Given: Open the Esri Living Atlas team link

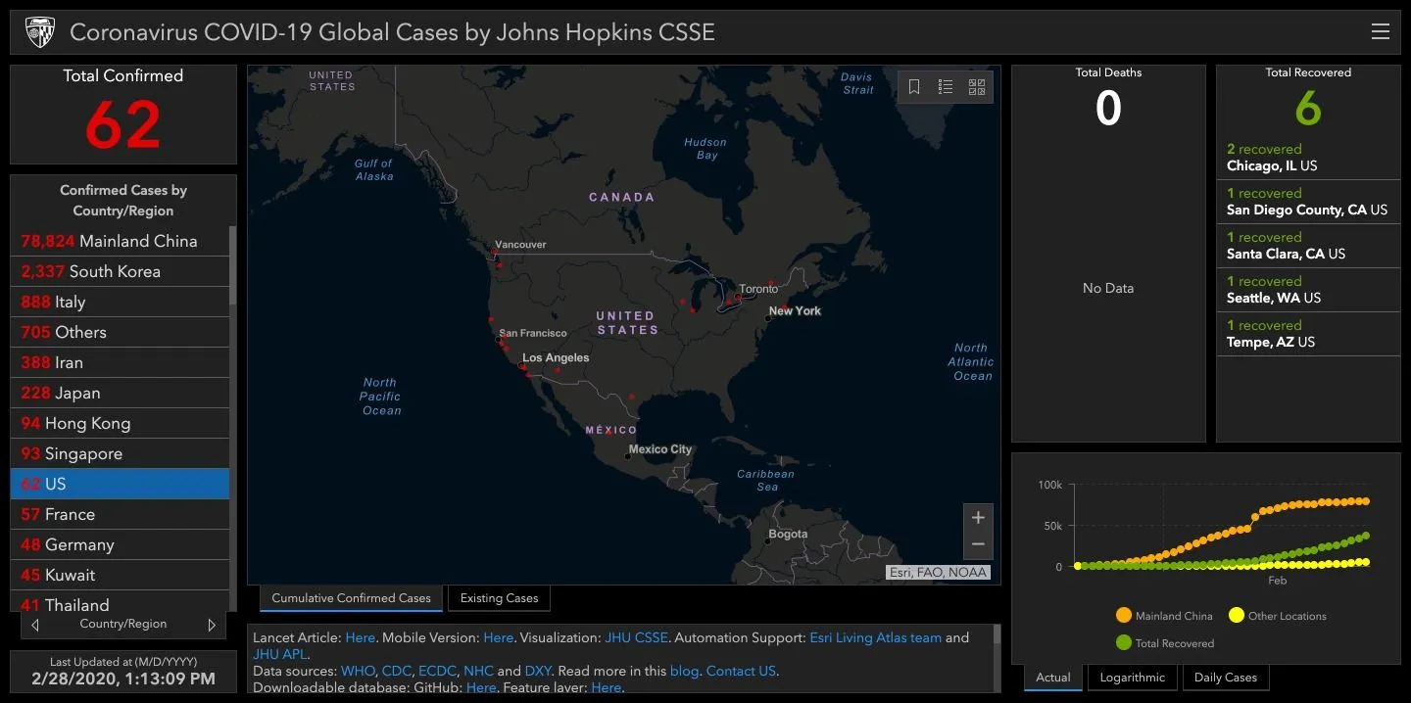Looking at the screenshot, I should (875, 637).
